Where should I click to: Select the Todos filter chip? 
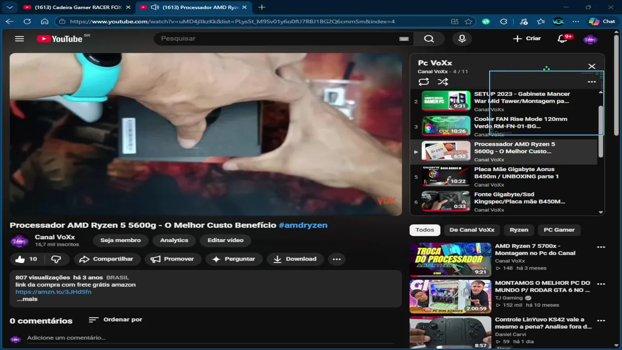pyautogui.click(x=425, y=230)
